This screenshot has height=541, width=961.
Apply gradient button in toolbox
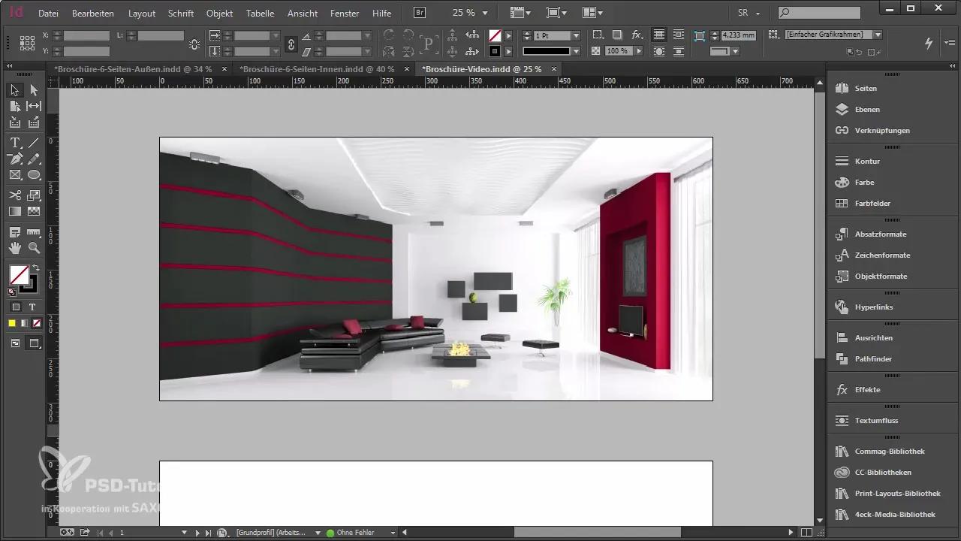(x=24, y=323)
